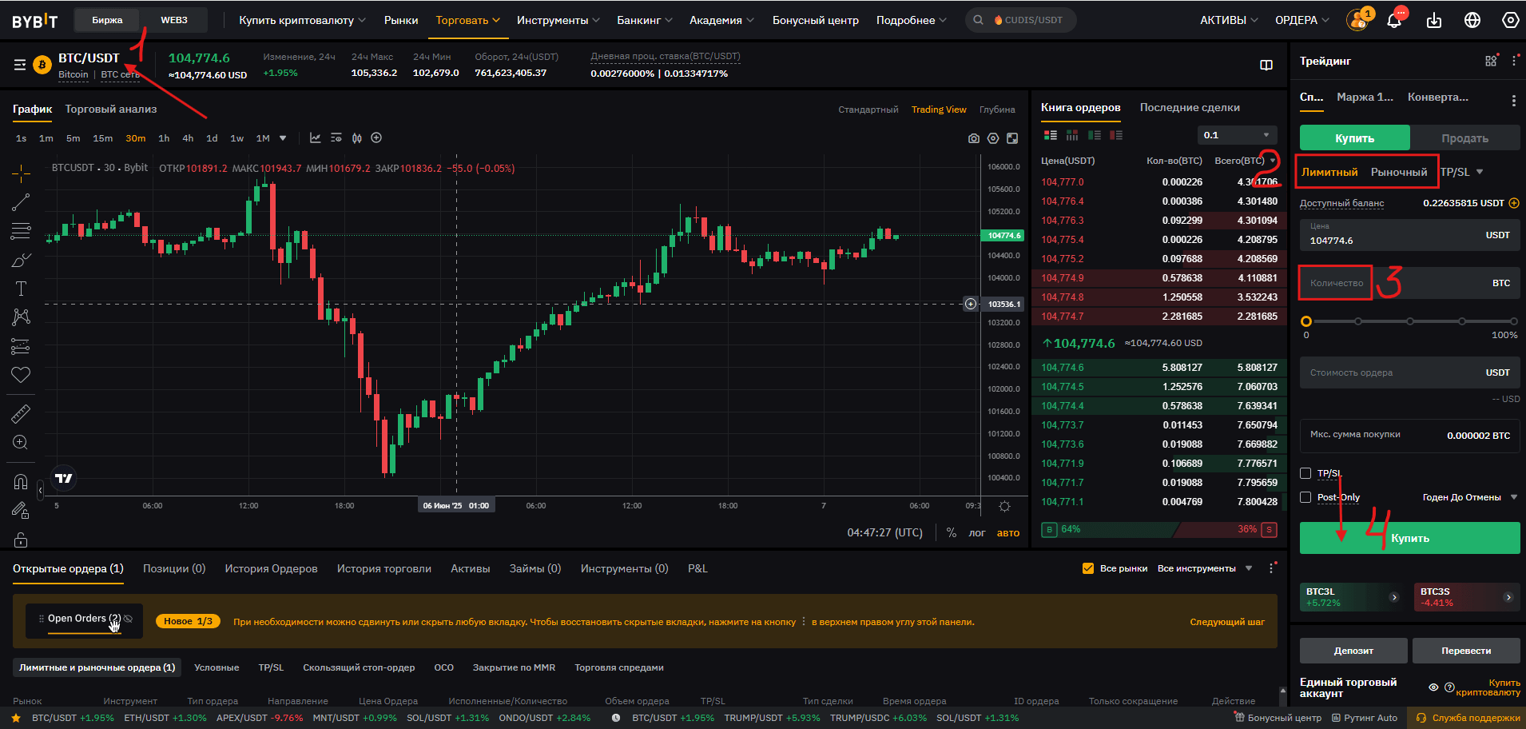This screenshot has height=729, width=1526.
Task: Open the language globe icon
Action: pyautogui.click(x=1472, y=20)
